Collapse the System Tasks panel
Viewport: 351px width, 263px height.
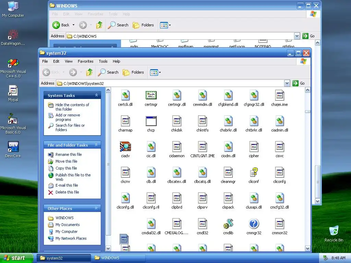[96, 95]
